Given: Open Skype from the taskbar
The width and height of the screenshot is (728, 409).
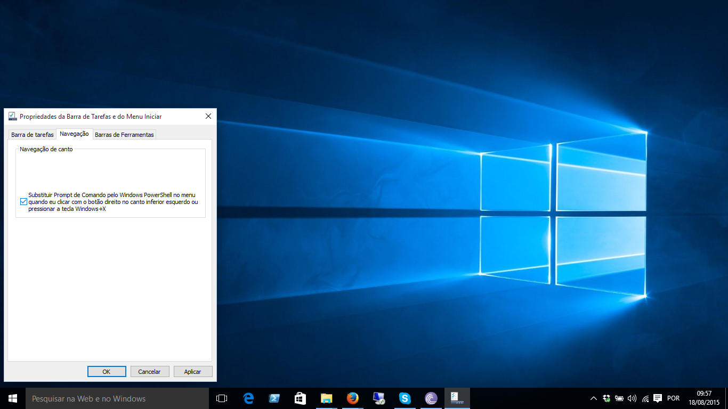Looking at the screenshot, I should point(405,398).
